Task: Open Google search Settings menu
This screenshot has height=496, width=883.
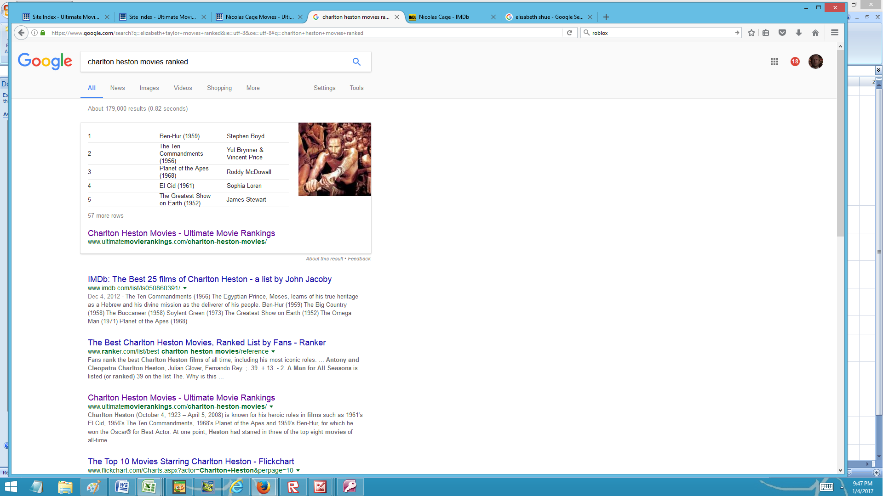Action: click(x=325, y=88)
